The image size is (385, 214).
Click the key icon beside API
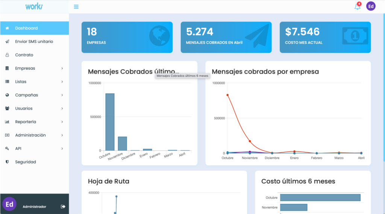(7, 148)
